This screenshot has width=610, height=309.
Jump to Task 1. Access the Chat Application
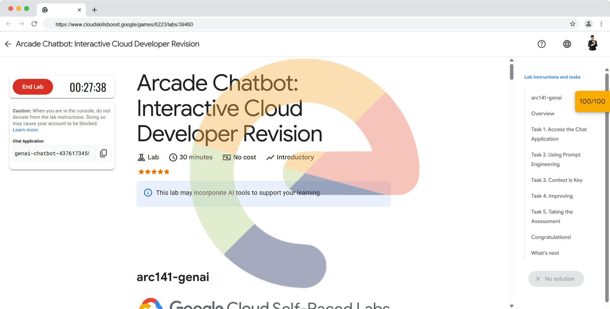559,134
